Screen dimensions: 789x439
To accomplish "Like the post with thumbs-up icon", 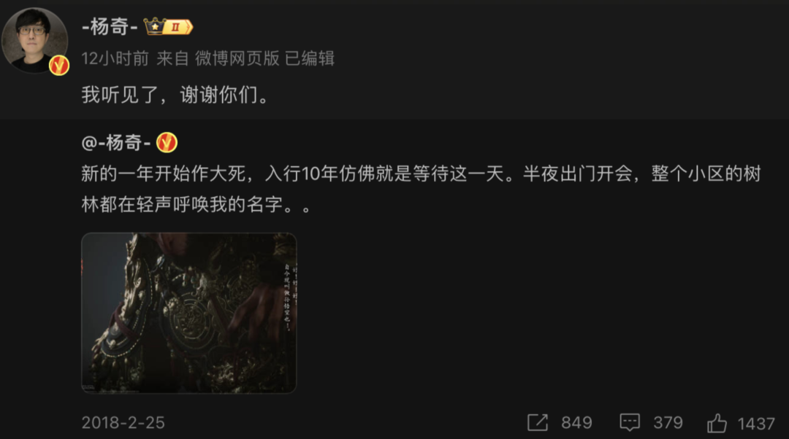I will click(717, 423).
